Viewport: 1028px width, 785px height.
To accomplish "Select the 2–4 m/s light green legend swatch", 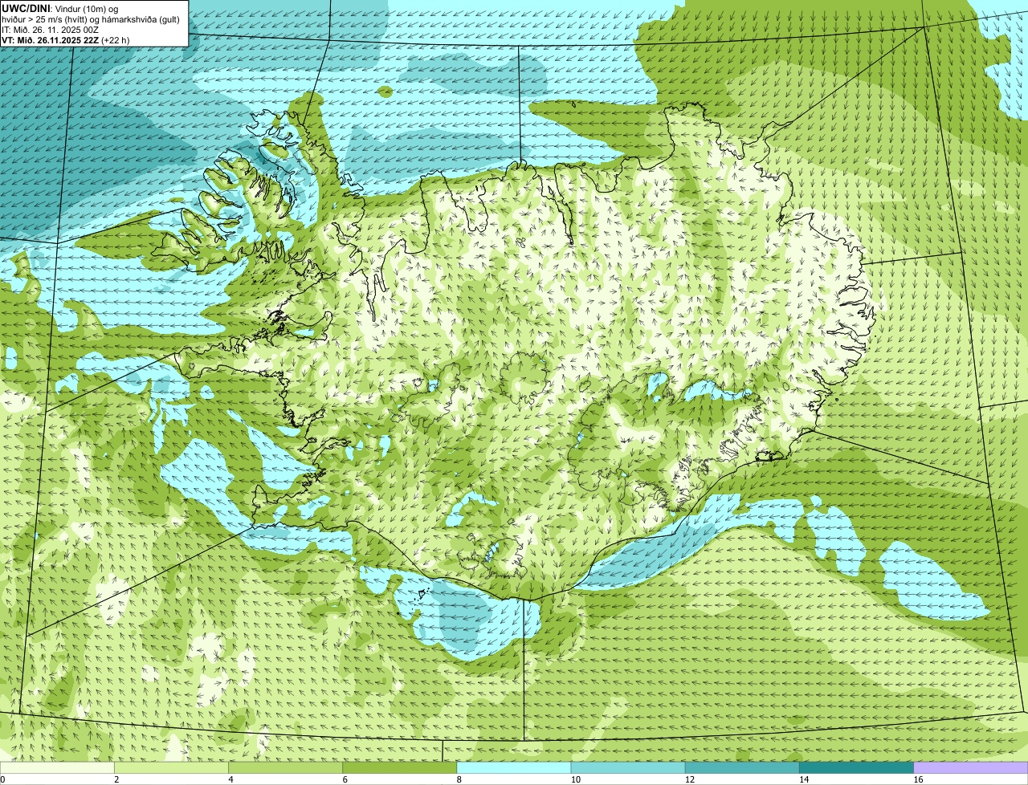I will pos(171,768).
